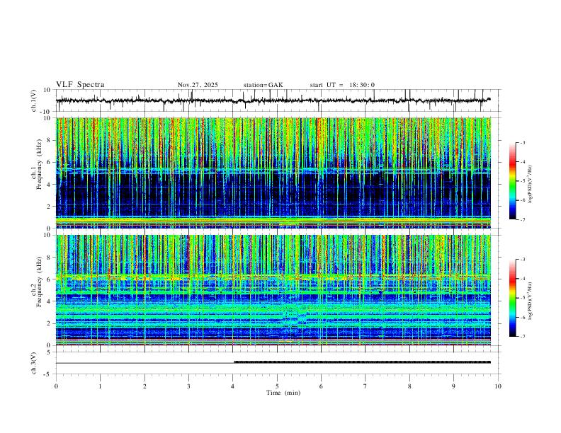This screenshot has width=561, height=433.
Task: Click the 5 minute tick label on time axis
Action: [277, 386]
